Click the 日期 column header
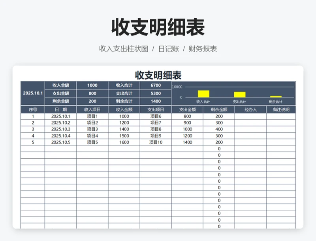316x241 pixels. tap(61, 109)
